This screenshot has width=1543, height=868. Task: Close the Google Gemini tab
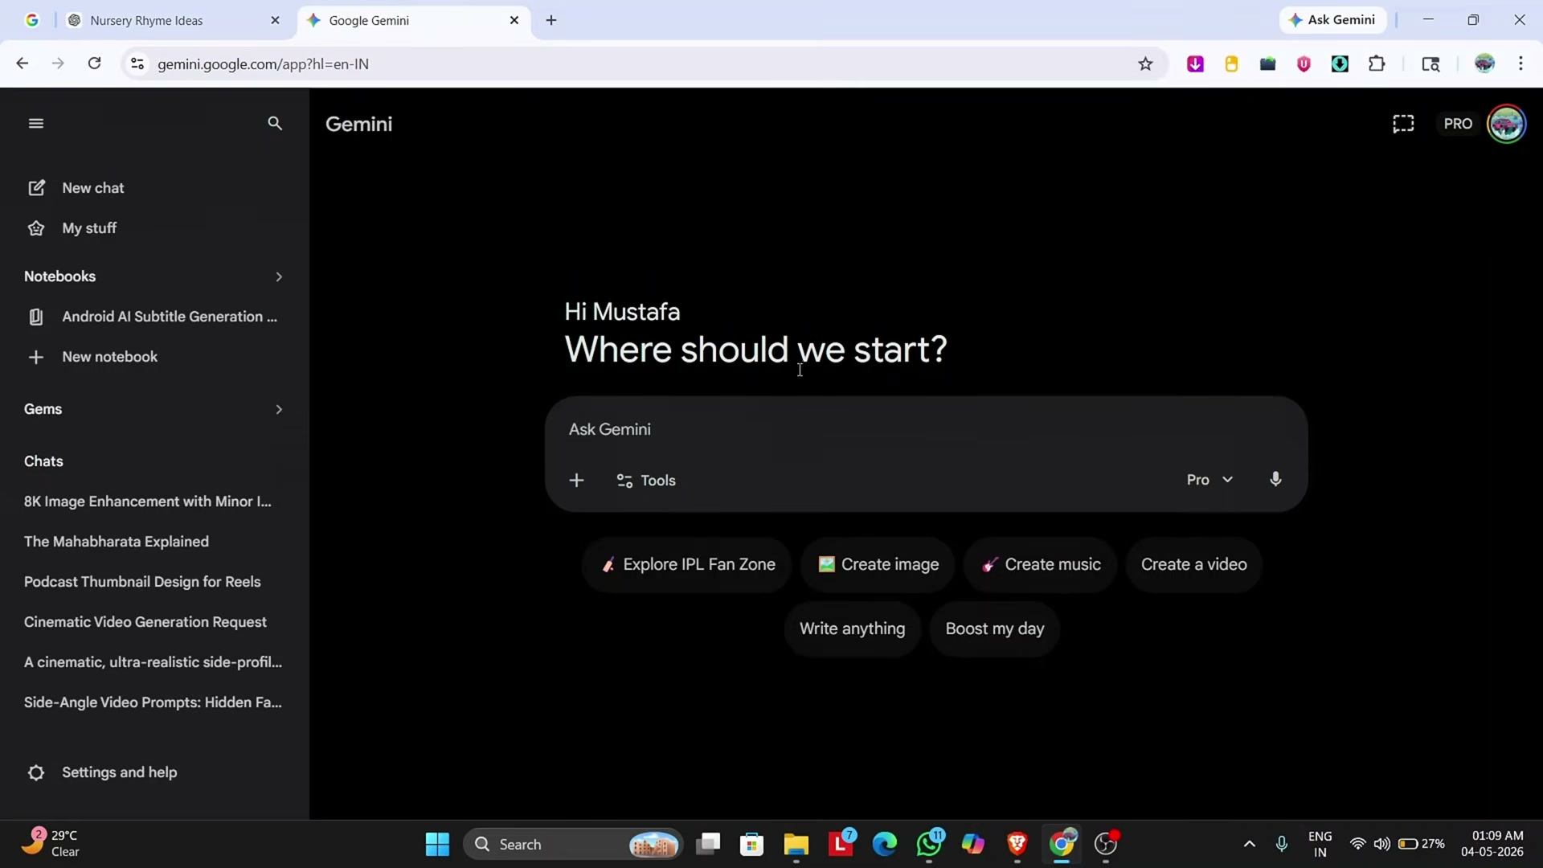[x=514, y=20]
